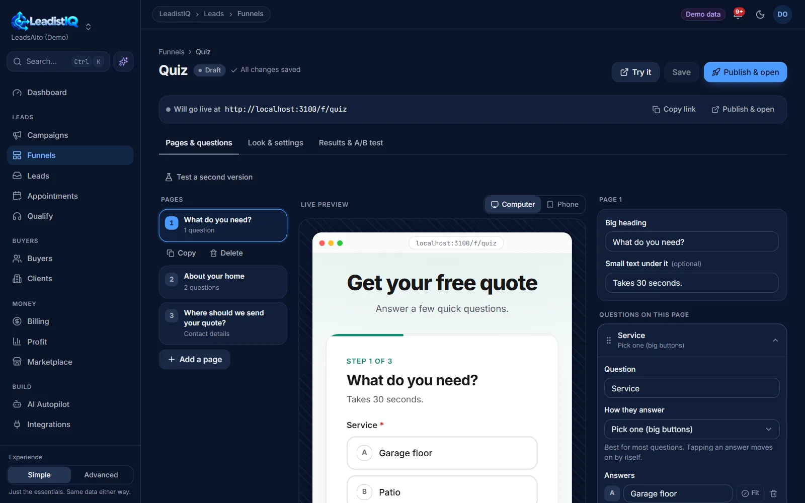805x503 pixels.
Task: Delete the Garage floor answer
Action: [x=774, y=493]
